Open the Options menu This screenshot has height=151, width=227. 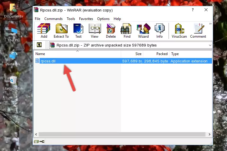[103, 19]
